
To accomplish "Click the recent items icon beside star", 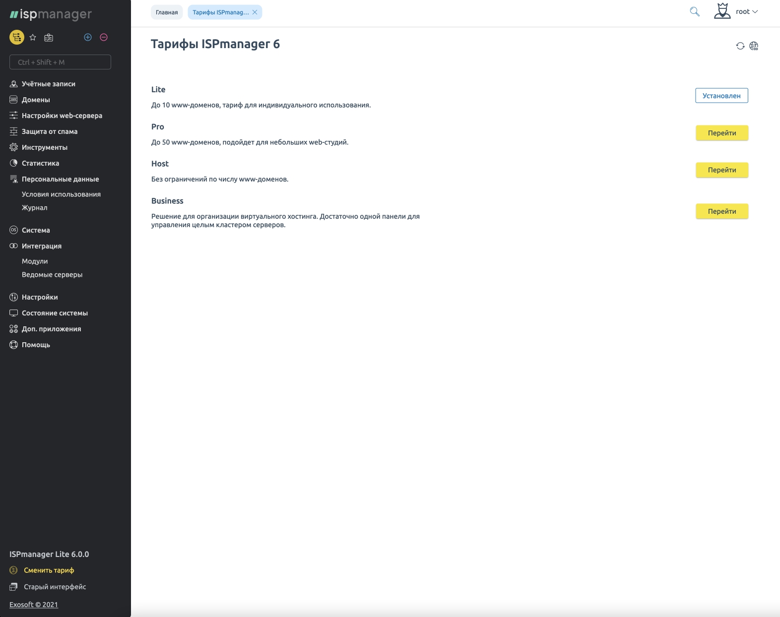I will click(49, 37).
